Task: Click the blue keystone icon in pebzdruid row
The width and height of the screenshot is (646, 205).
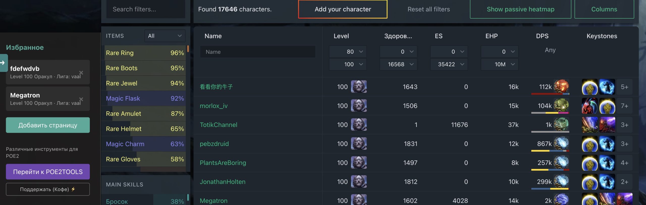Action: coord(607,144)
